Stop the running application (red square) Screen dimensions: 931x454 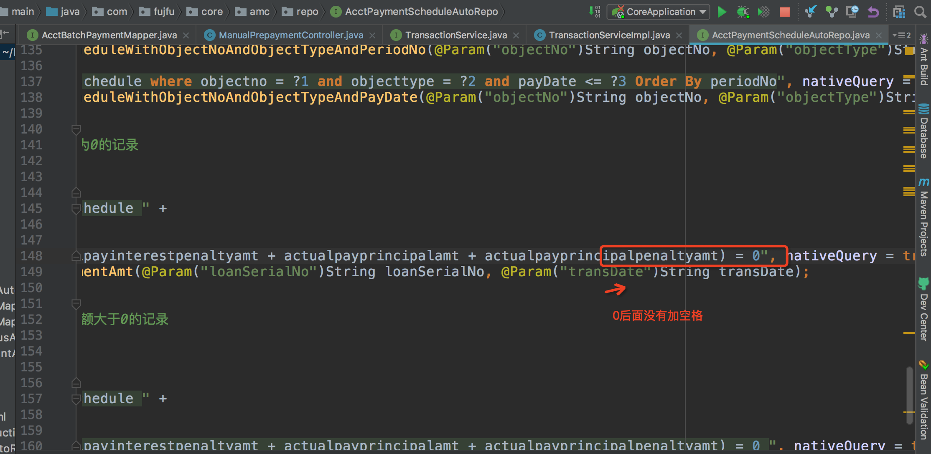[784, 12]
